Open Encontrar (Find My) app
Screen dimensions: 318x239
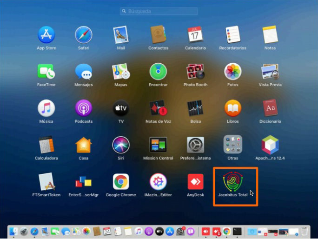pyautogui.click(x=158, y=72)
